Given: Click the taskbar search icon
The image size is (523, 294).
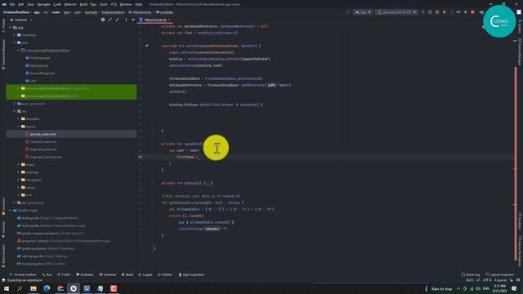Looking at the screenshot, I should point(20,288).
